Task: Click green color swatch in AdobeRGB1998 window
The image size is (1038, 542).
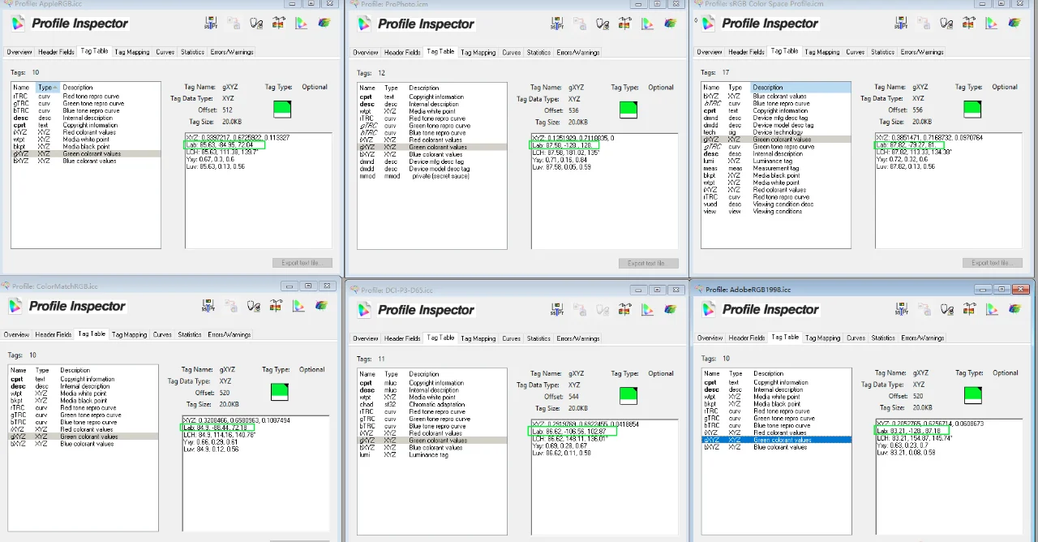Action: coord(973,394)
